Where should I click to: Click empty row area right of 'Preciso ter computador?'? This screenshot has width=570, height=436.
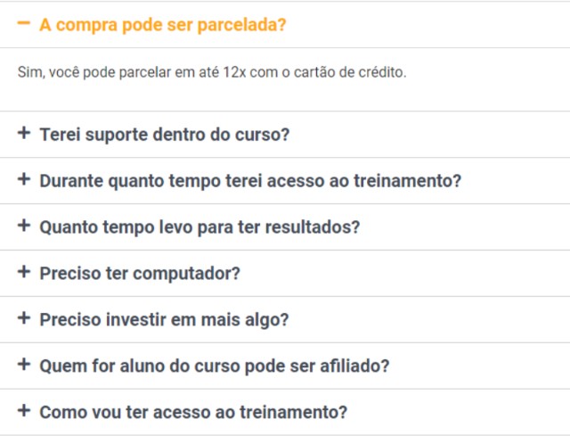[x=403, y=274]
